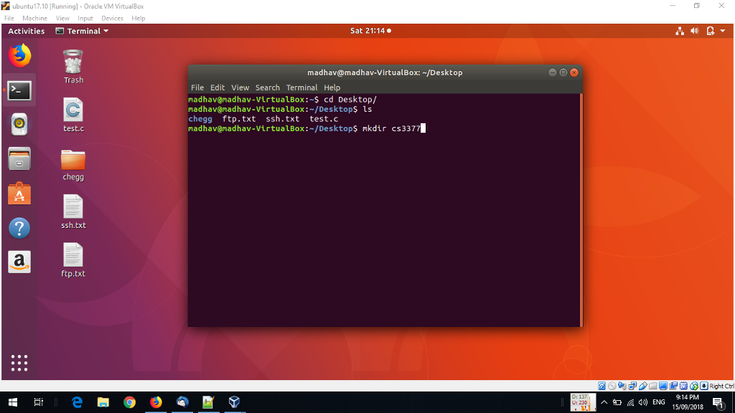Click VirtualBox recording status indicator
This screenshot has height=413, width=735.
[x=673, y=386]
